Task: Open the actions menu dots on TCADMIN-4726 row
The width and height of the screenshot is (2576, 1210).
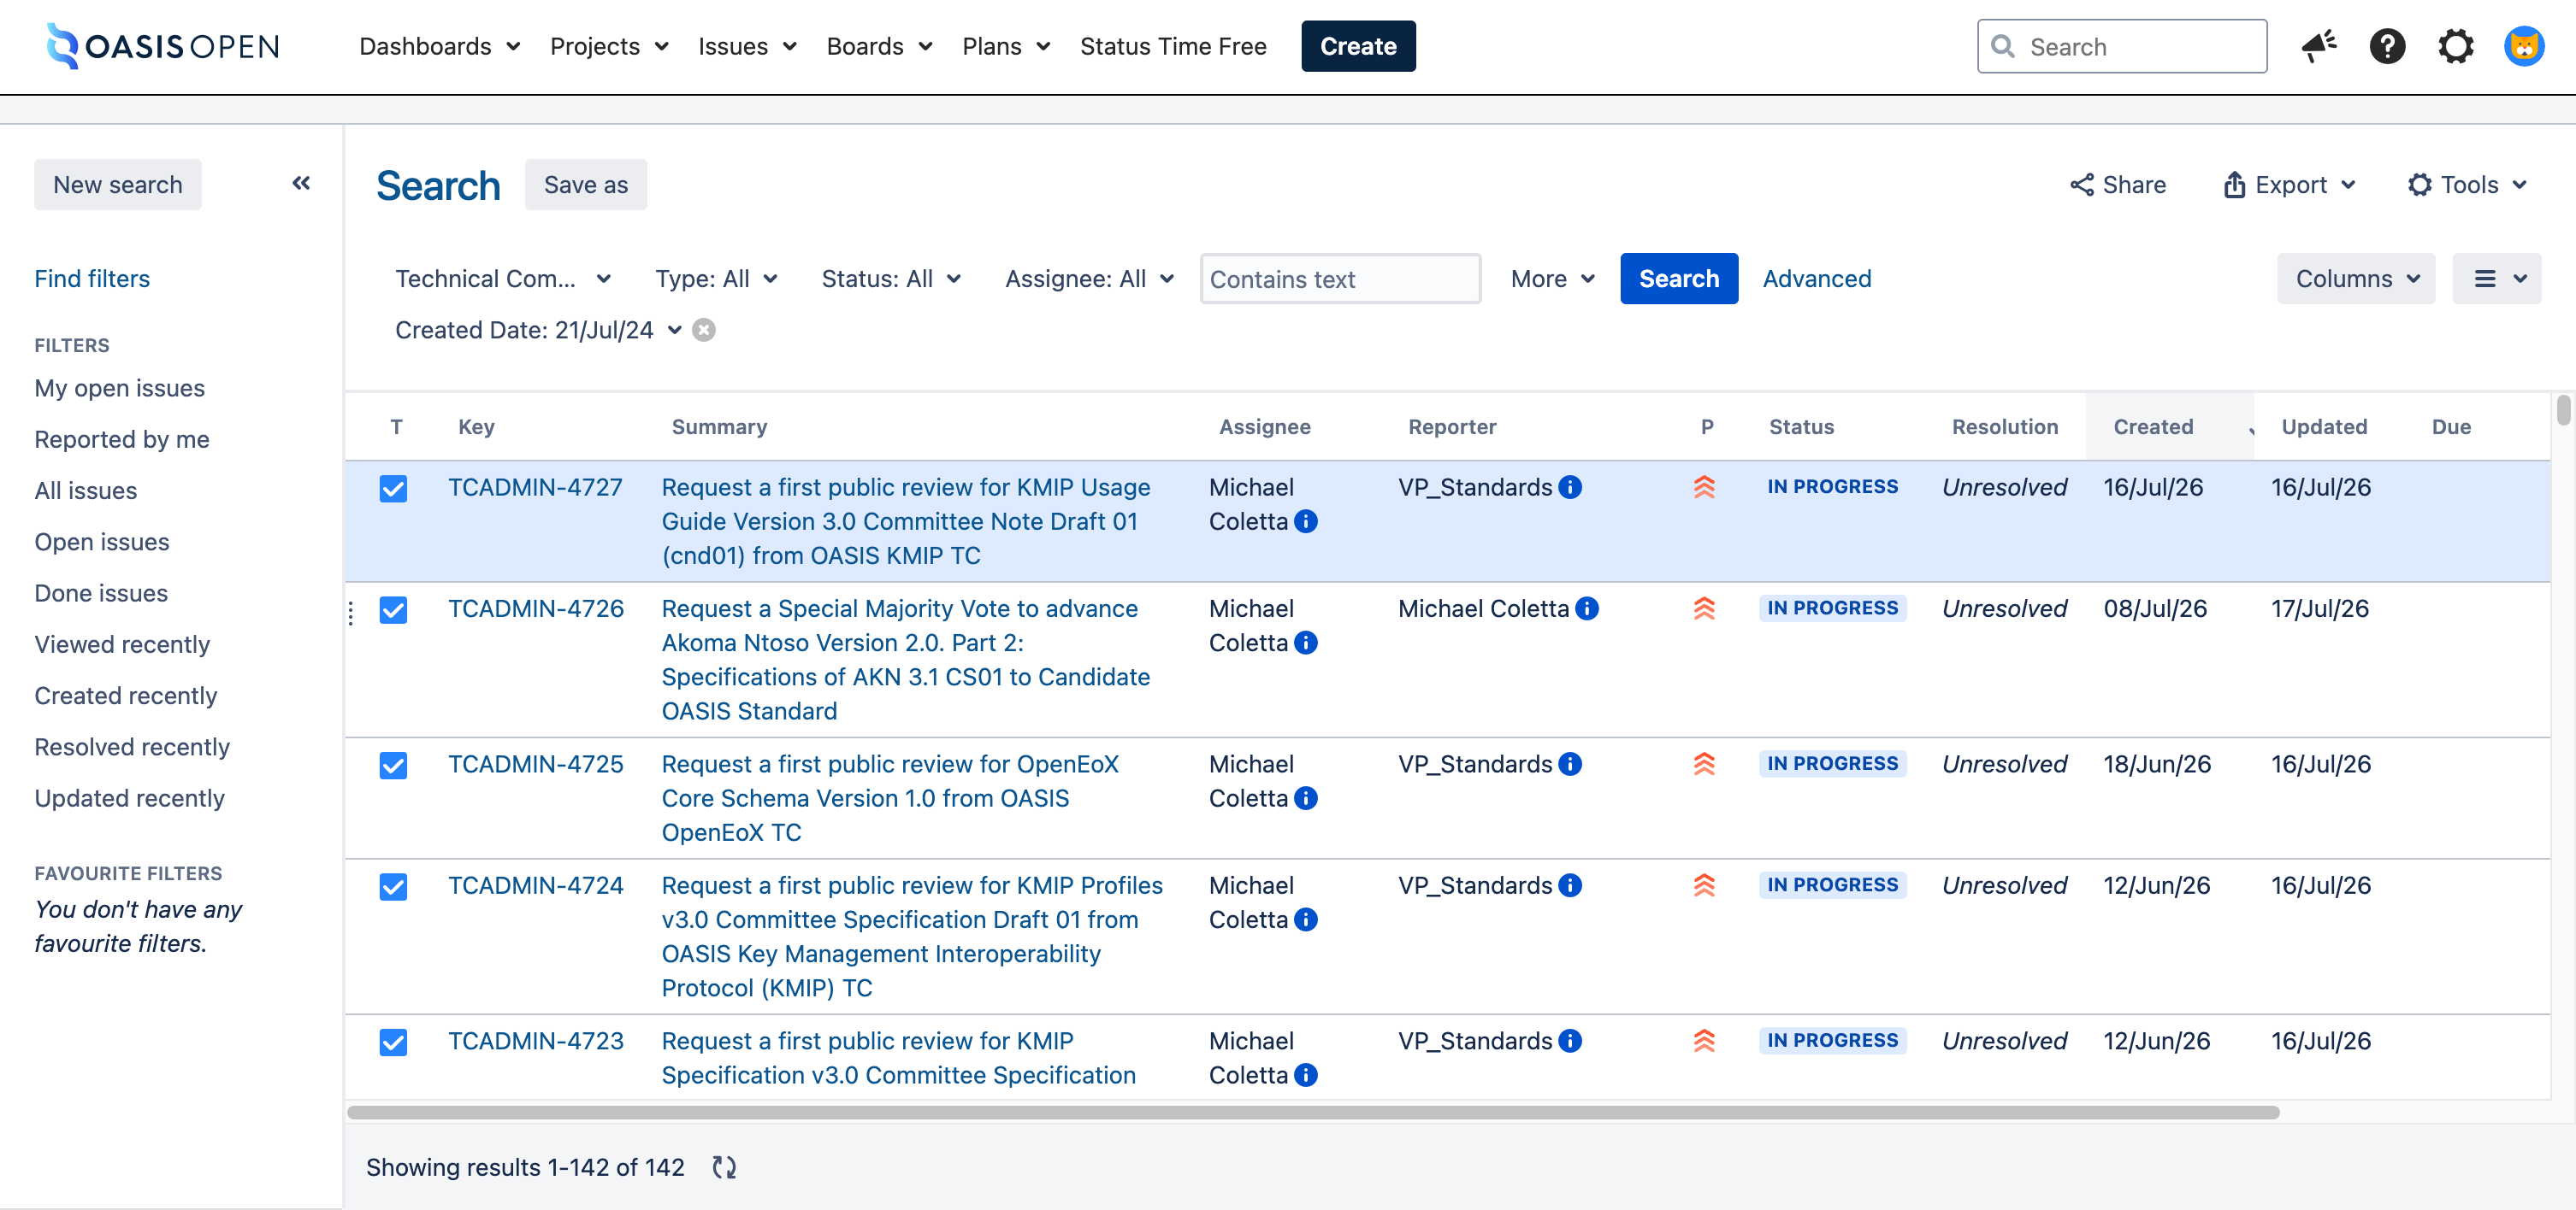Action: (x=351, y=613)
